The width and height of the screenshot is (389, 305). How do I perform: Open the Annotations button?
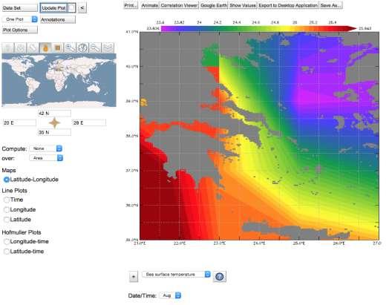(x=58, y=19)
